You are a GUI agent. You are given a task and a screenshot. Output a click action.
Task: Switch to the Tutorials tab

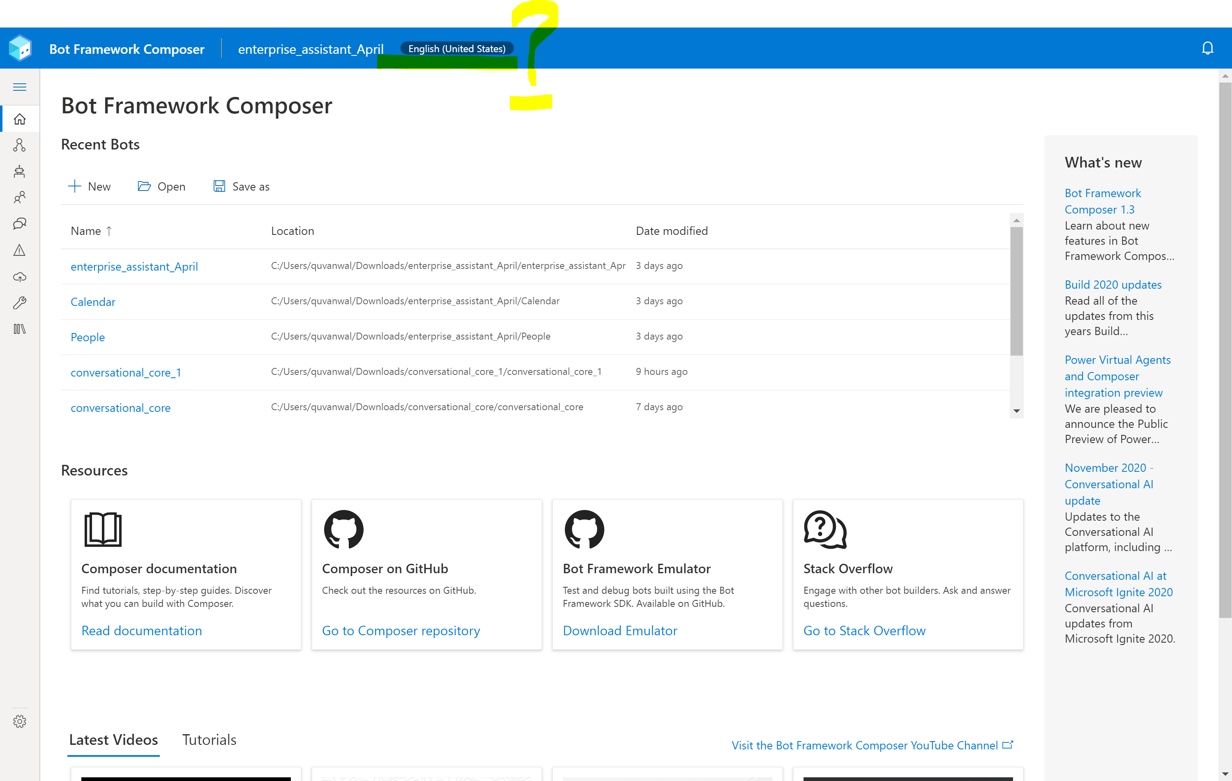(x=209, y=740)
